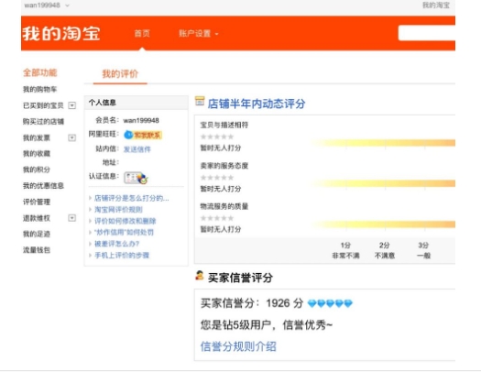Click the 全部功能 sidebar heading
This screenshot has width=481, height=372.
[40, 72]
